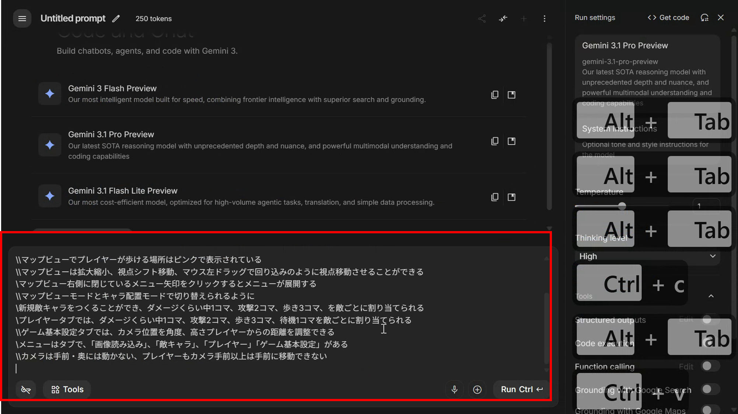Click the pencil icon to rename the prompt
738x414 pixels.
tap(116, 18)
